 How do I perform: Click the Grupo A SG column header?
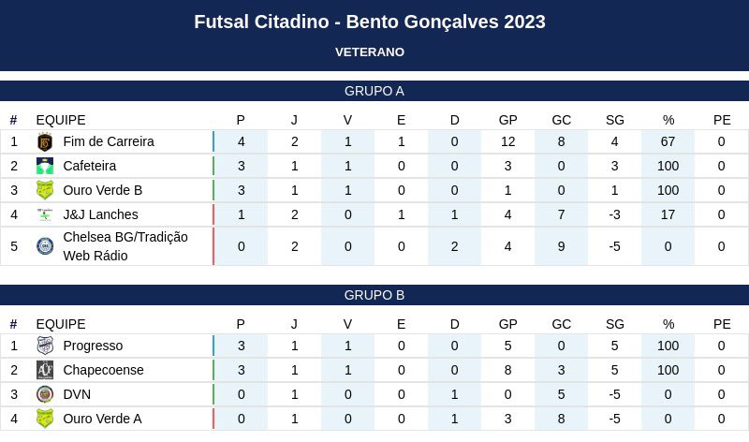click(615, 120)
